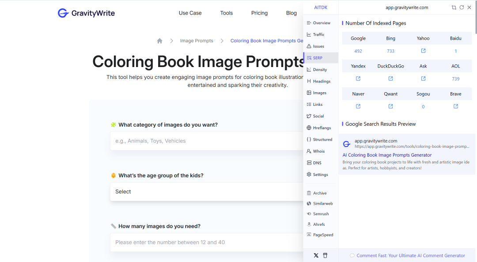Click the crop screenshot icon in AITDK header
The width and height of the screenshot is (477, 262).
[x=454, y=7]
